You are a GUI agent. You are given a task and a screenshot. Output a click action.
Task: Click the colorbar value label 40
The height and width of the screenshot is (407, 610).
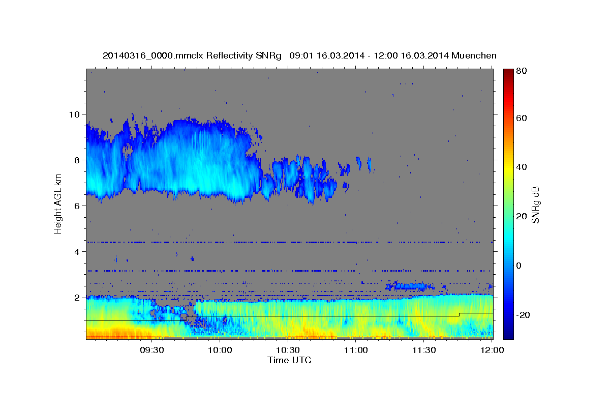[523, 167]
